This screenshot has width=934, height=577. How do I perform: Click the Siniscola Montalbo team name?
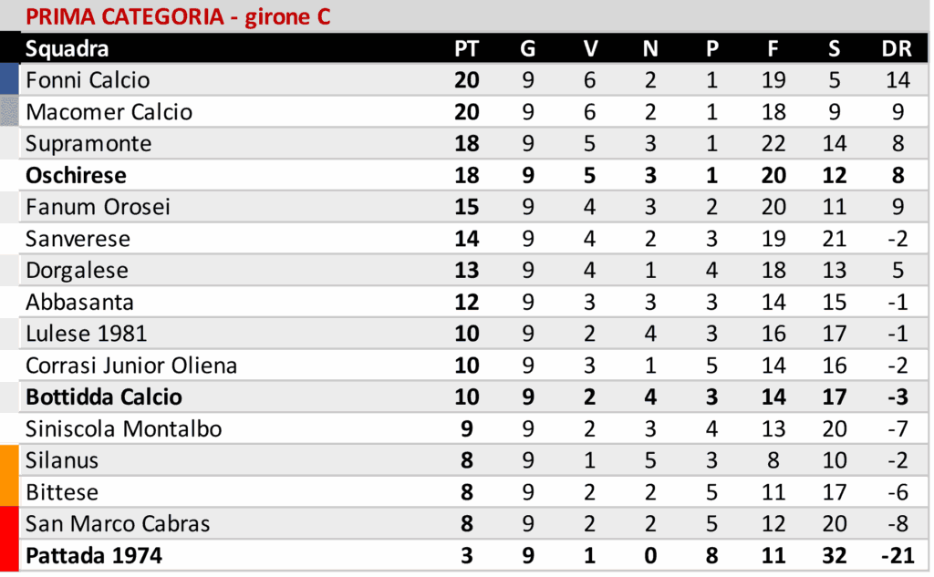tap(124, 428)
